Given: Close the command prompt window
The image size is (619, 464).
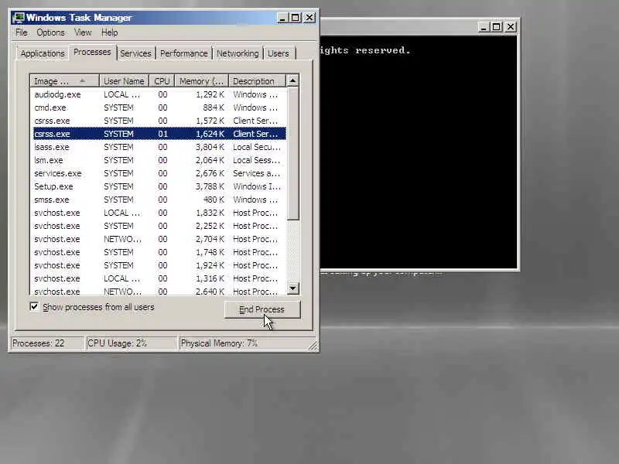Looking at the screenshot, I should (511, 27).
